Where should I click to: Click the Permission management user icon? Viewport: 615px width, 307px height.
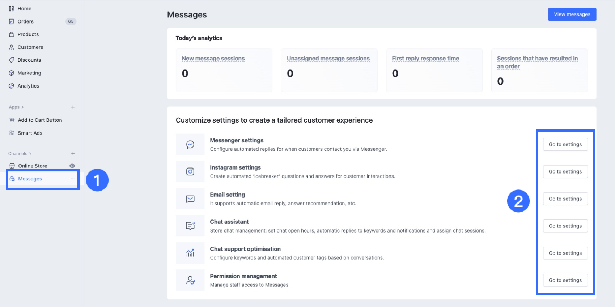tap(190, 280)
